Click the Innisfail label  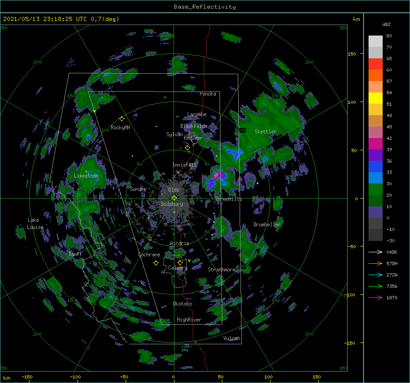point(184,165)
